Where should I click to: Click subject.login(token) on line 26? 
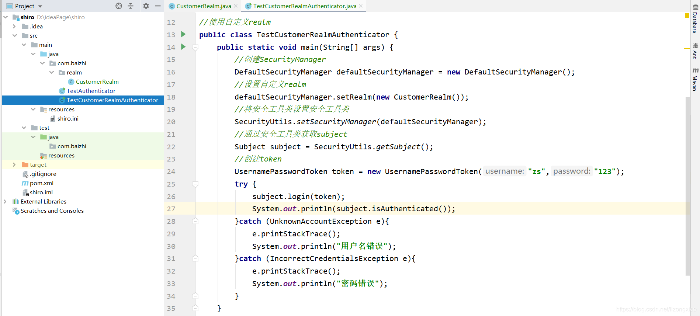pyautogui.click(x=297, y=197)
